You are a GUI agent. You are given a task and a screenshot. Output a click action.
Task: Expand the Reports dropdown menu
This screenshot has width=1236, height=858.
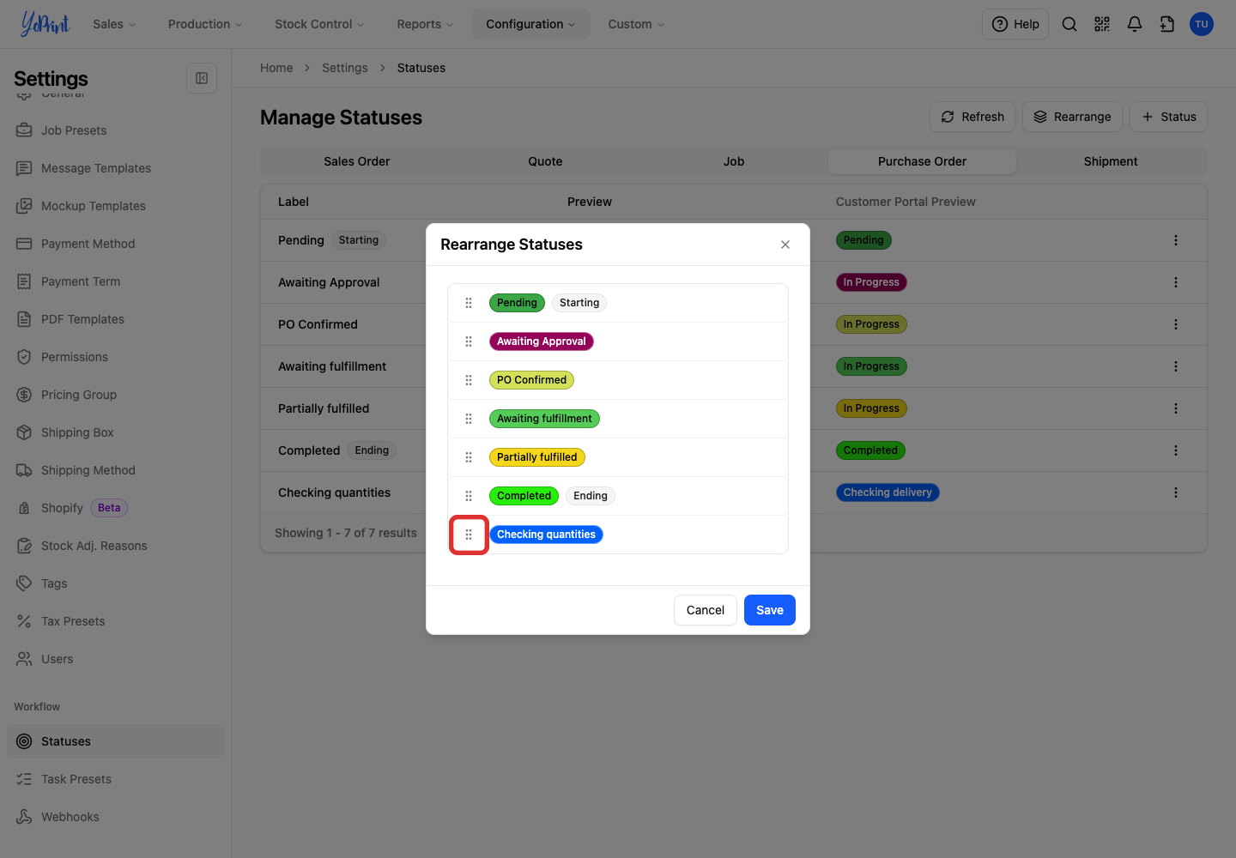(x=425, y=24)
